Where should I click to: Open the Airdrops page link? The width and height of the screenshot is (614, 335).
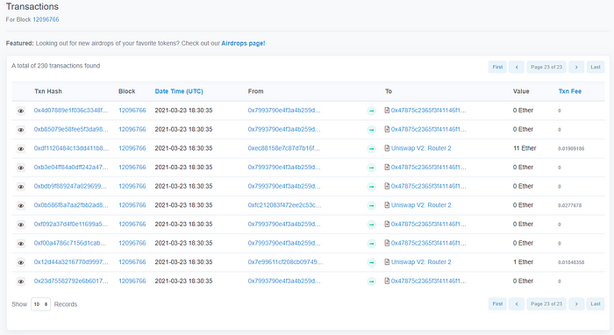243,43
